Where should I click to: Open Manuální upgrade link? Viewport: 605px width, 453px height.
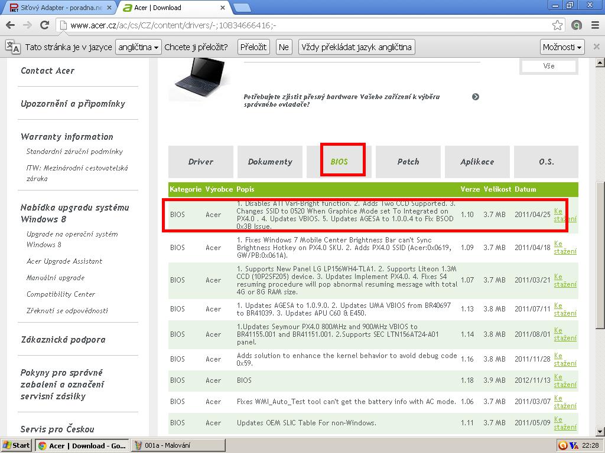(x=55, y=278)
